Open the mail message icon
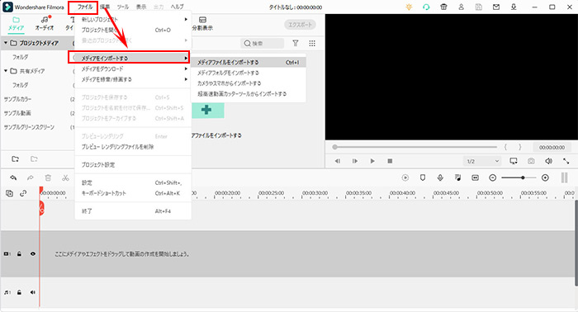This screenshot has height=312, width=578. pos(496,7)
